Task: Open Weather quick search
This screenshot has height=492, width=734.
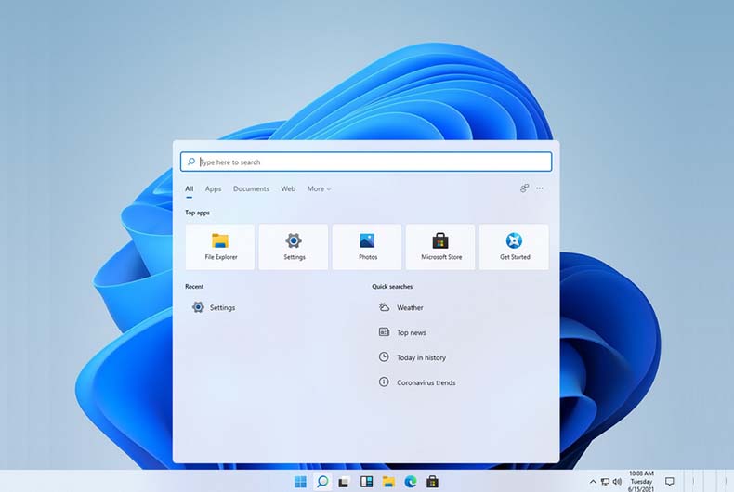Action: tap(409, 308)
